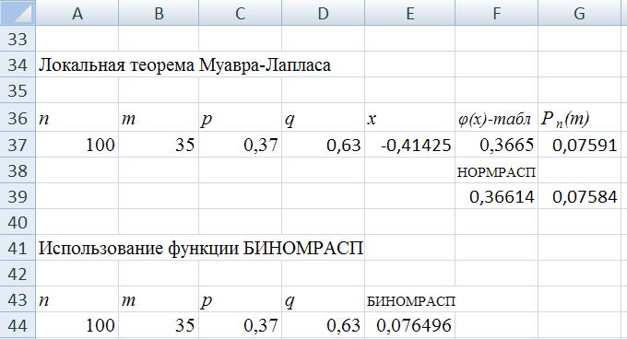Select row 36 header
627x339 pixels.
click(x=18, y=117)
